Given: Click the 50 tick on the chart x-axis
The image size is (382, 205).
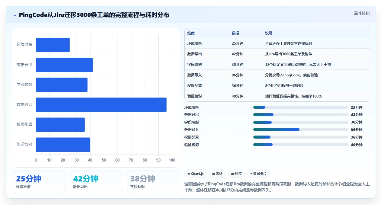Looking at the screenshot, I should [104, 160].
